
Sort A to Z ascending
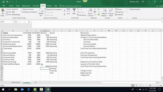point(65,10)
